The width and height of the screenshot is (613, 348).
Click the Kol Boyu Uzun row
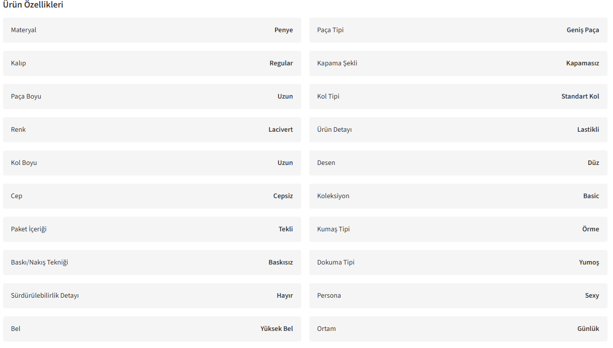coord(152,163)
